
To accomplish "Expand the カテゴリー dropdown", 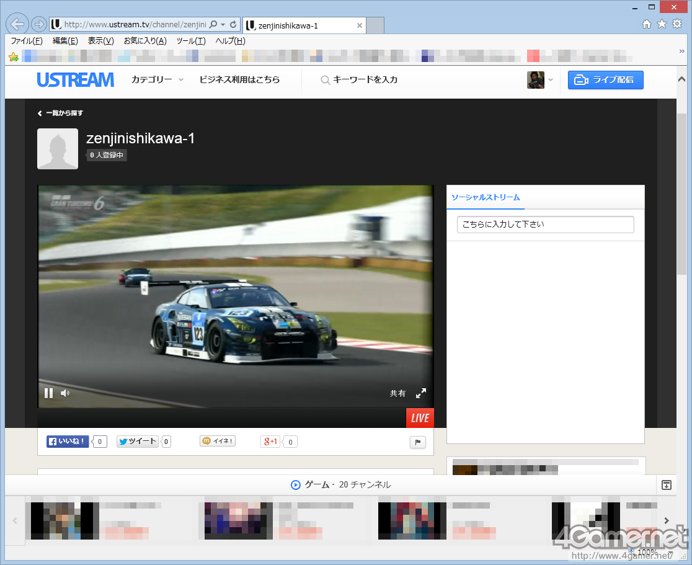I will coord(157,80).
